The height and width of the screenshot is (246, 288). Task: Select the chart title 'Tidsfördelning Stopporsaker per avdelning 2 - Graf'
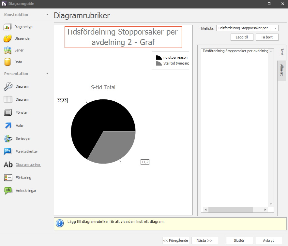(123, 37)
